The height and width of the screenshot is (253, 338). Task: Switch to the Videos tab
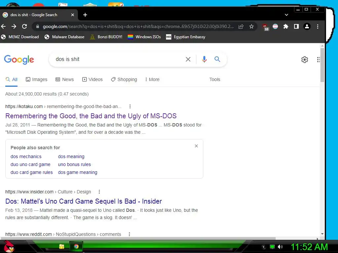92,79
